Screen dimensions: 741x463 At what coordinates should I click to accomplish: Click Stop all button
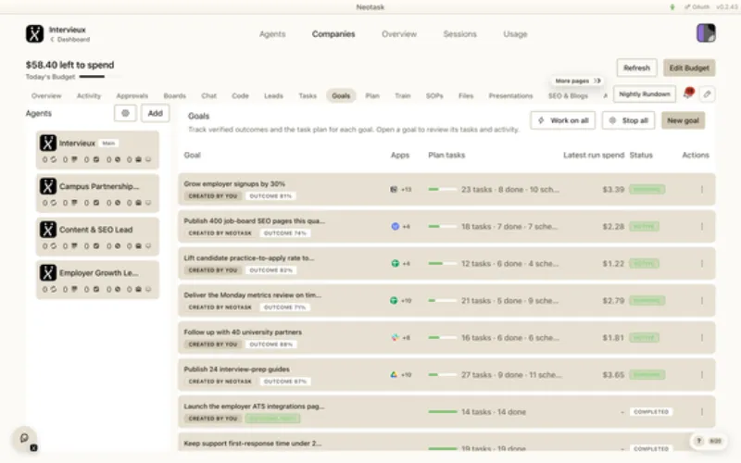pos(629,120)
